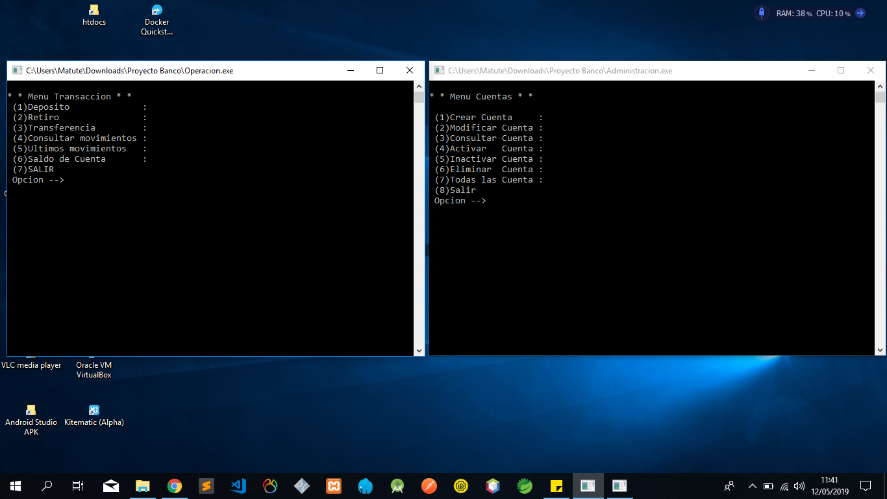Image resolution: width=887 pixels, height=499 pixels.
Task: Open Task View from the taskbar
Action: coord(77,486)
